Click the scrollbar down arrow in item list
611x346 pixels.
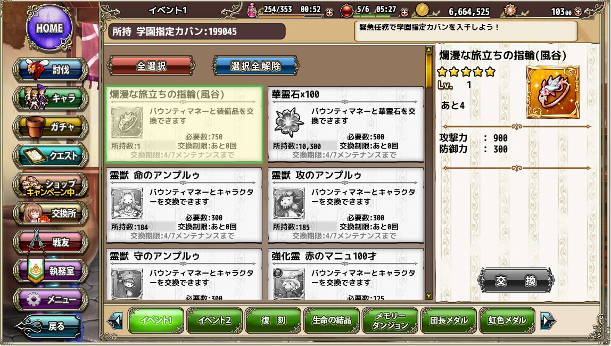pos(429,296)
